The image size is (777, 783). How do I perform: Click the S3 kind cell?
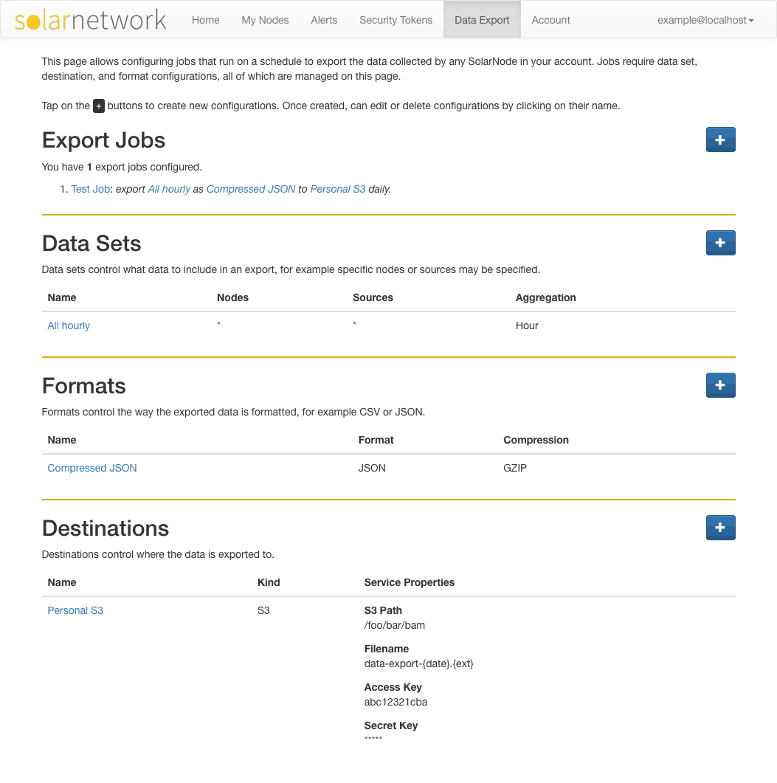pyautogui.click(x=263, y=610)
